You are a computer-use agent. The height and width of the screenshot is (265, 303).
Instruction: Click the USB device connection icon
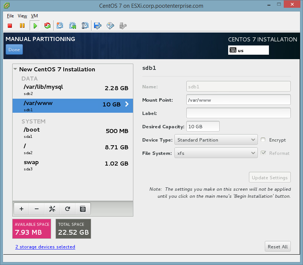(123, 26)
